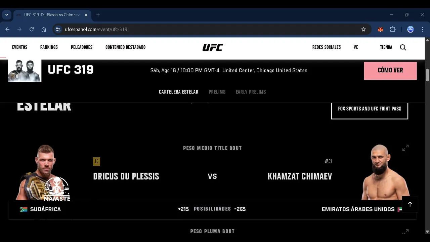Open the Extensions puzzle icon

click(x=393, y=29)
